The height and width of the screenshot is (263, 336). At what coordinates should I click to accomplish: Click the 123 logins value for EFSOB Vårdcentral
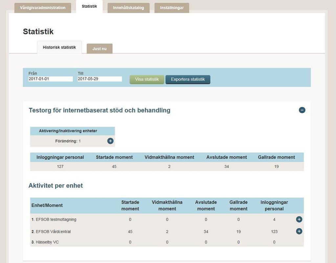[274, 232]
